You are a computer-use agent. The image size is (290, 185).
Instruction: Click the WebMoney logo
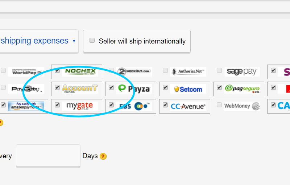[242, 106]
